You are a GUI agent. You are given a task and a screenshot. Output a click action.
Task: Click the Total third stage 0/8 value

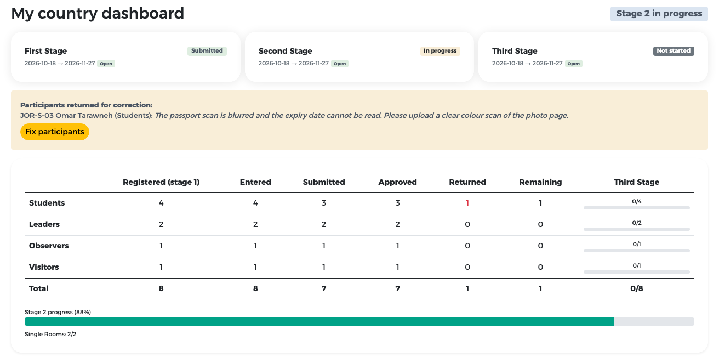(x=637, y=288)
